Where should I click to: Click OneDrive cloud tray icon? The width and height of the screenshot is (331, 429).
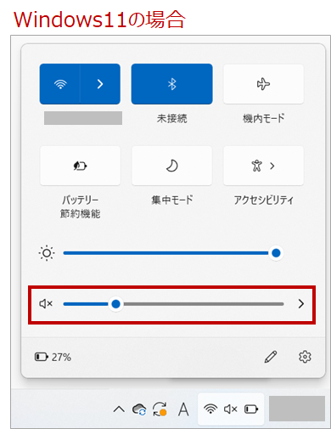tap(139, 409)
